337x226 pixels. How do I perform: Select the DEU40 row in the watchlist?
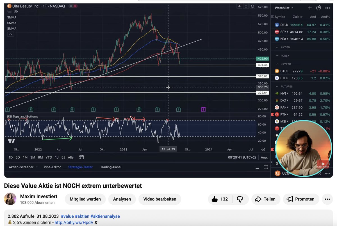(302, 25)
